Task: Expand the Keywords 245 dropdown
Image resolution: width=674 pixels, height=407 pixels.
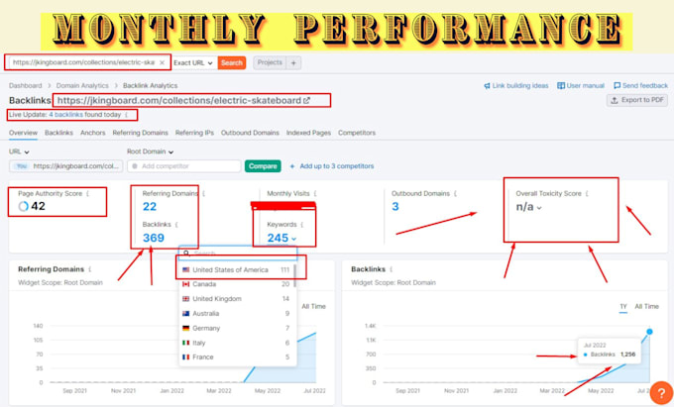Action: 281,238
